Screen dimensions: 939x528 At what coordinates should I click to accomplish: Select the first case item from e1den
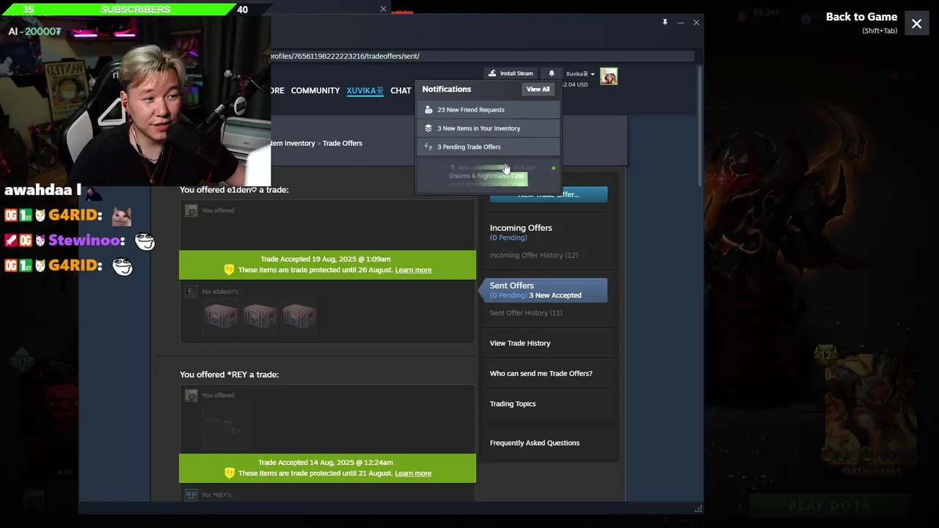point(221,317)
